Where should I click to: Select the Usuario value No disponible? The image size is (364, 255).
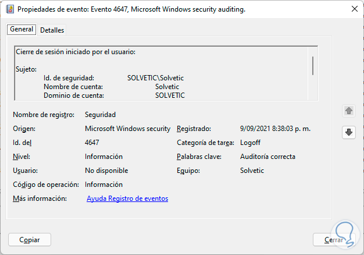(x=106, y=171)
